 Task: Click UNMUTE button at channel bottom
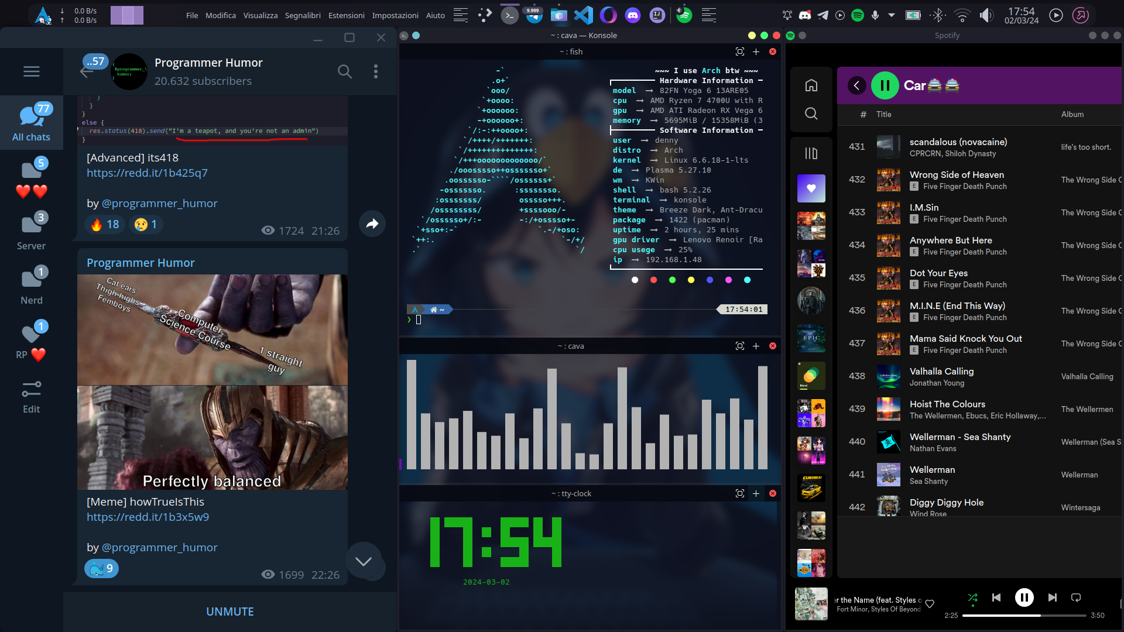[x=230, y=612]
